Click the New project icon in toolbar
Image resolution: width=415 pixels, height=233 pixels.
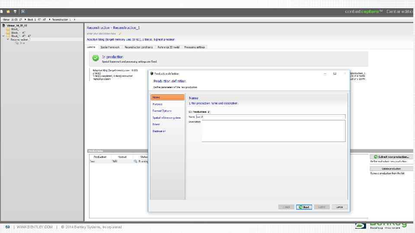[x=2, y=12]
